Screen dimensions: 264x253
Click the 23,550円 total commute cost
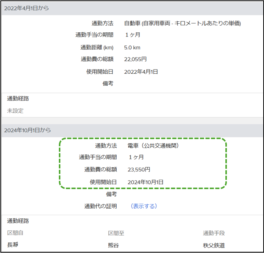(139, 170)
